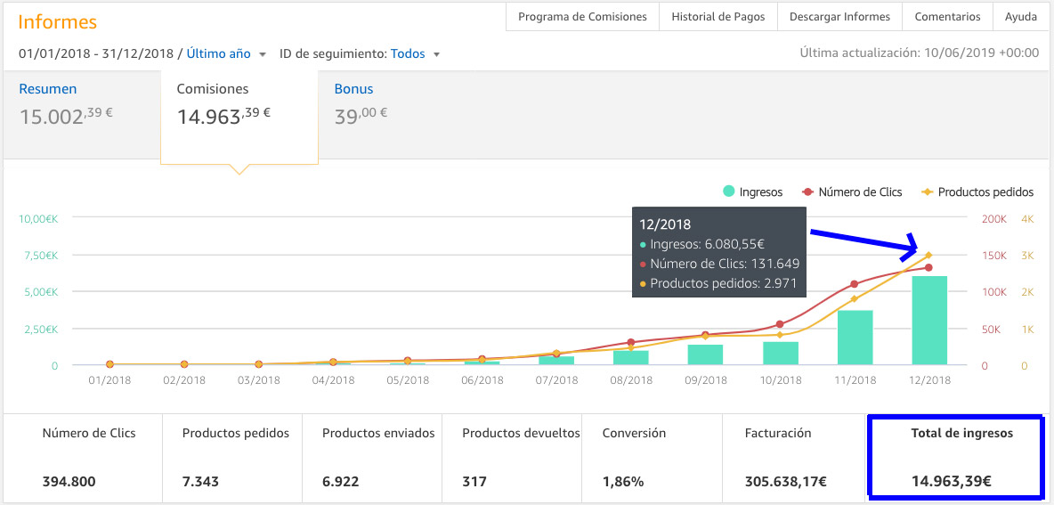The width and height of the screenshot is (1054, 505).
Task: Go to Descargar Informes
Action: tap(839, 17)
